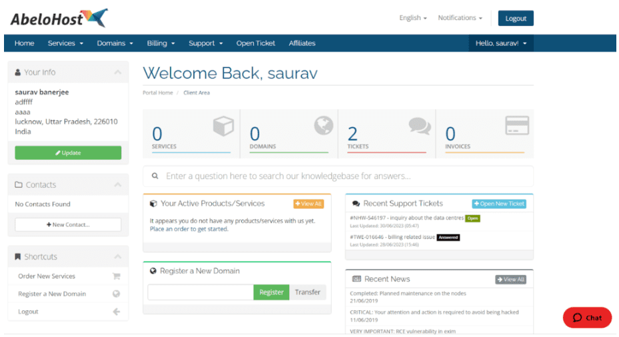
Task: Click View All in Active Products/Services
Action: [x=309, y=204]
